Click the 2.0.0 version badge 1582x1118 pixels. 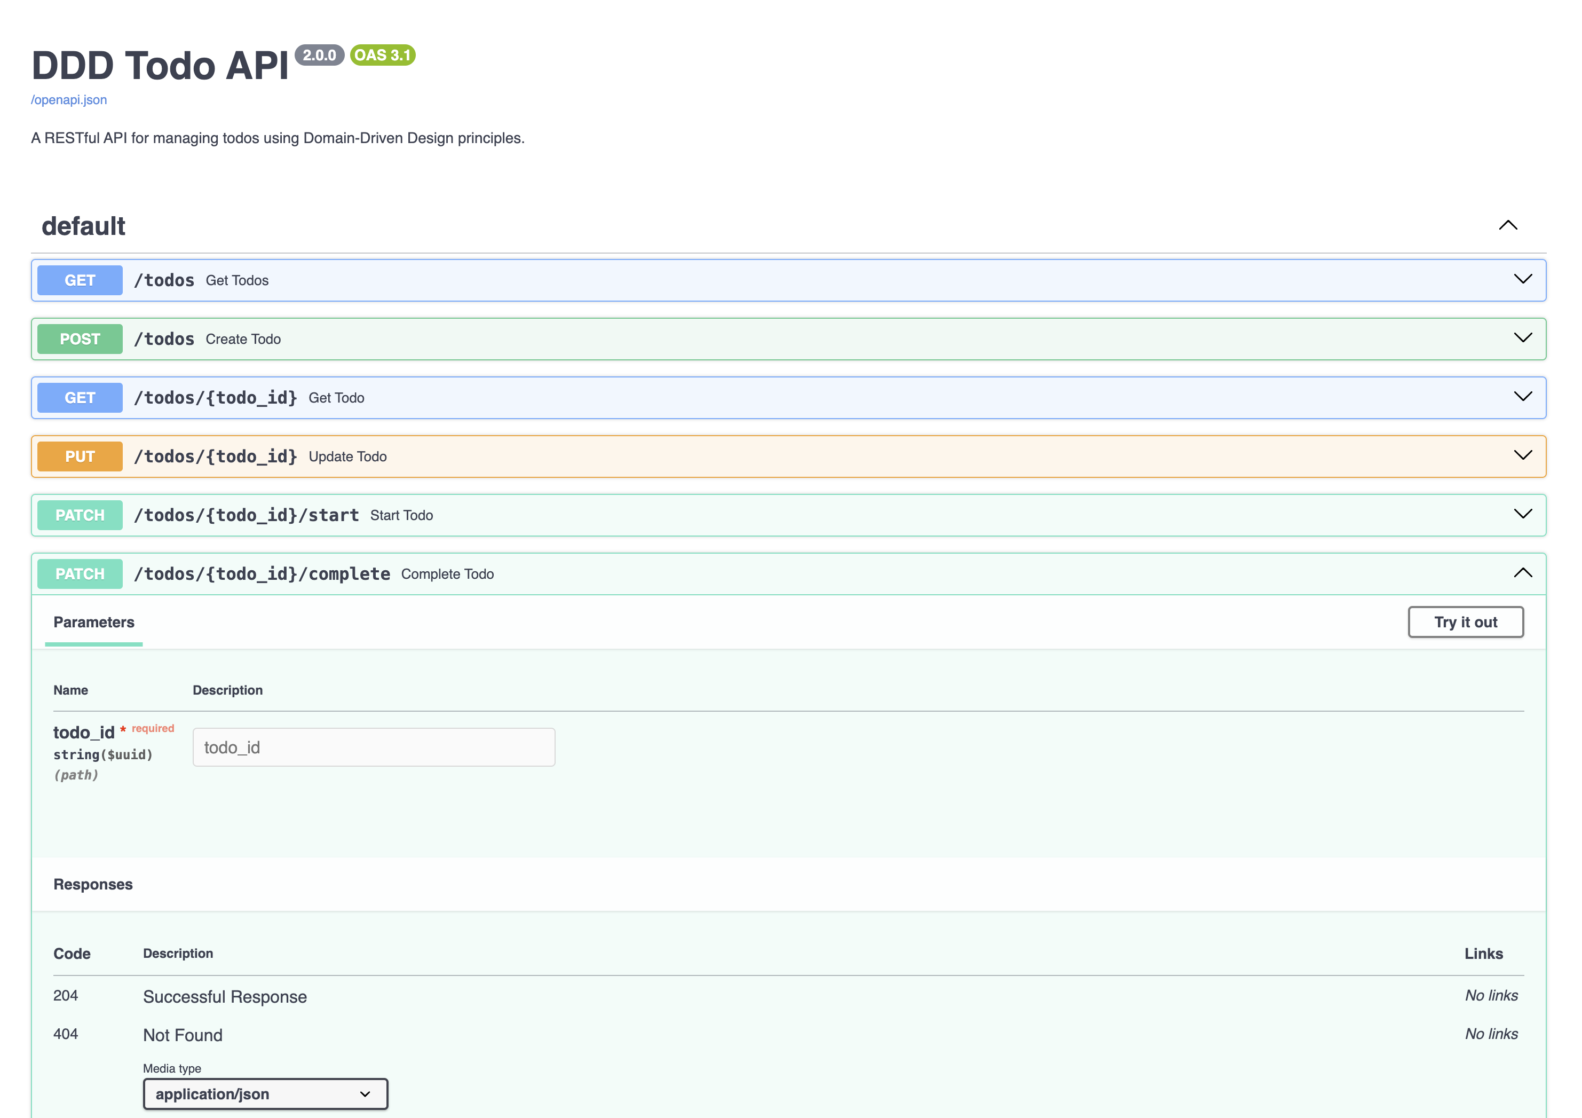[x=319, y=55]
